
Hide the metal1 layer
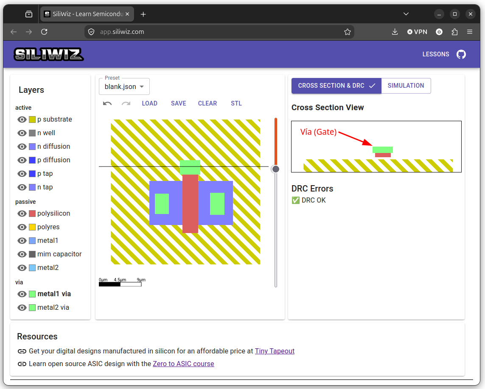(22, 241)
